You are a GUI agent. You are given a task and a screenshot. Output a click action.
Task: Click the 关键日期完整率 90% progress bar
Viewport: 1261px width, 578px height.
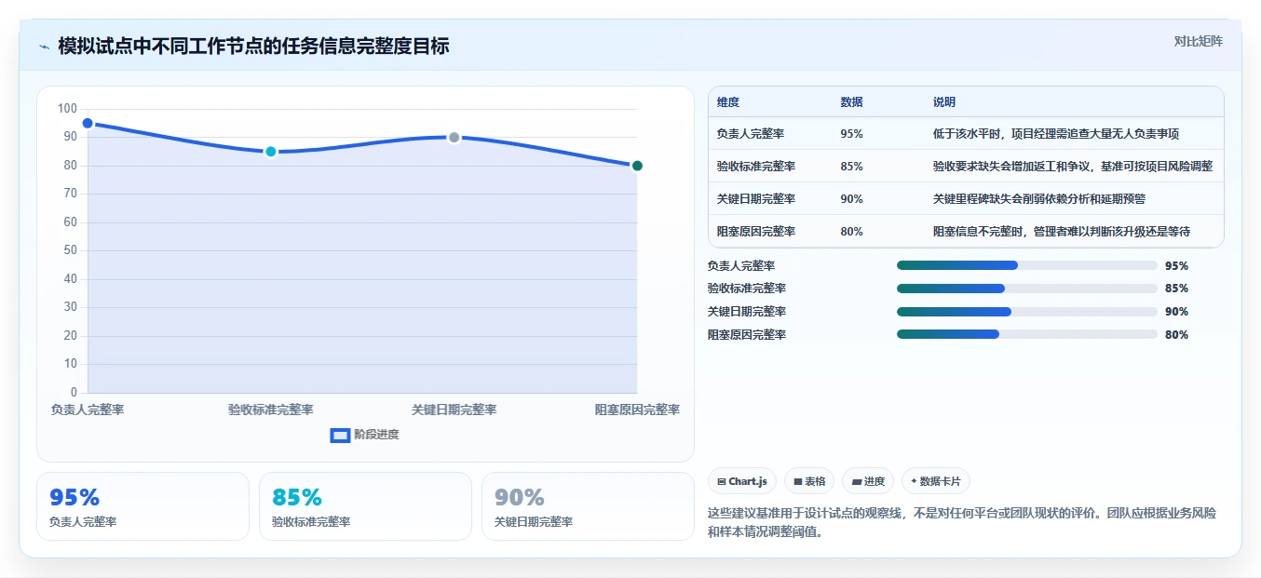point(1026,312)
